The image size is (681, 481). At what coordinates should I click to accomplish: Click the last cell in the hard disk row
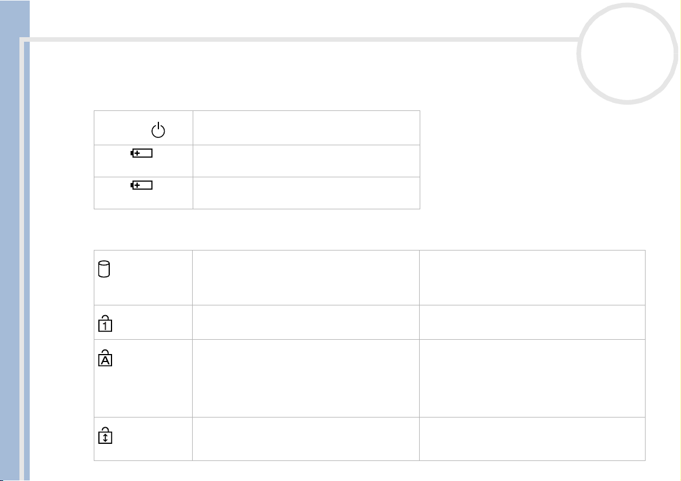point(532,277)
